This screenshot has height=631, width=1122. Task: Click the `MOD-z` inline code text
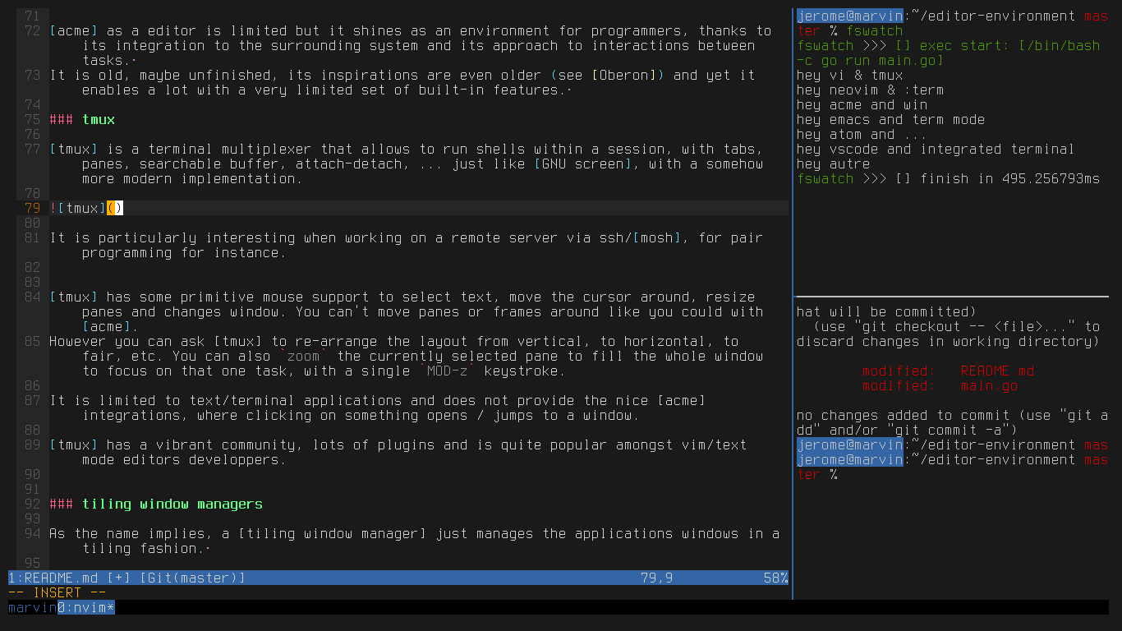(x=448, y=371)
